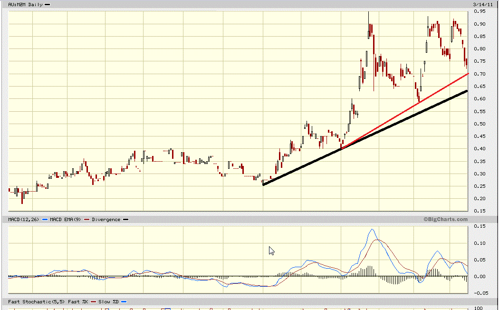Click the red Fast %K legend swatch
The height and width of the screenshot is (310, 499).
coord(94,302)
